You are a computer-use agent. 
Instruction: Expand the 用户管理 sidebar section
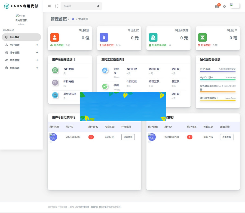point(21,45)
